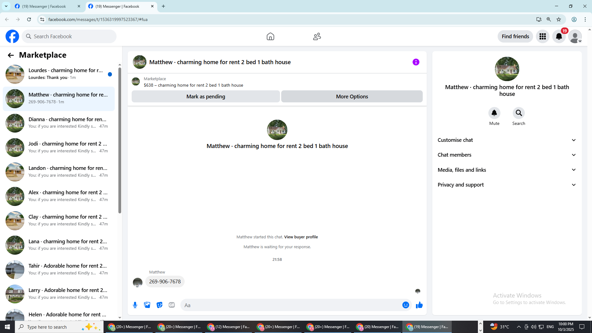Open the Chrome three-dot menu
This screenshot has width=592, height=333.
coord(585,19)
